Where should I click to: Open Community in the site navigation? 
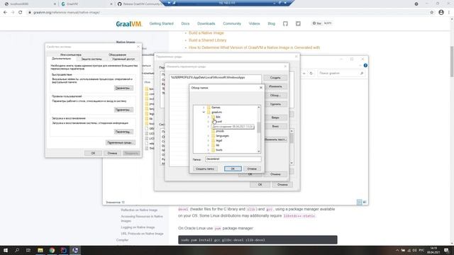click(x=232, y=23)
